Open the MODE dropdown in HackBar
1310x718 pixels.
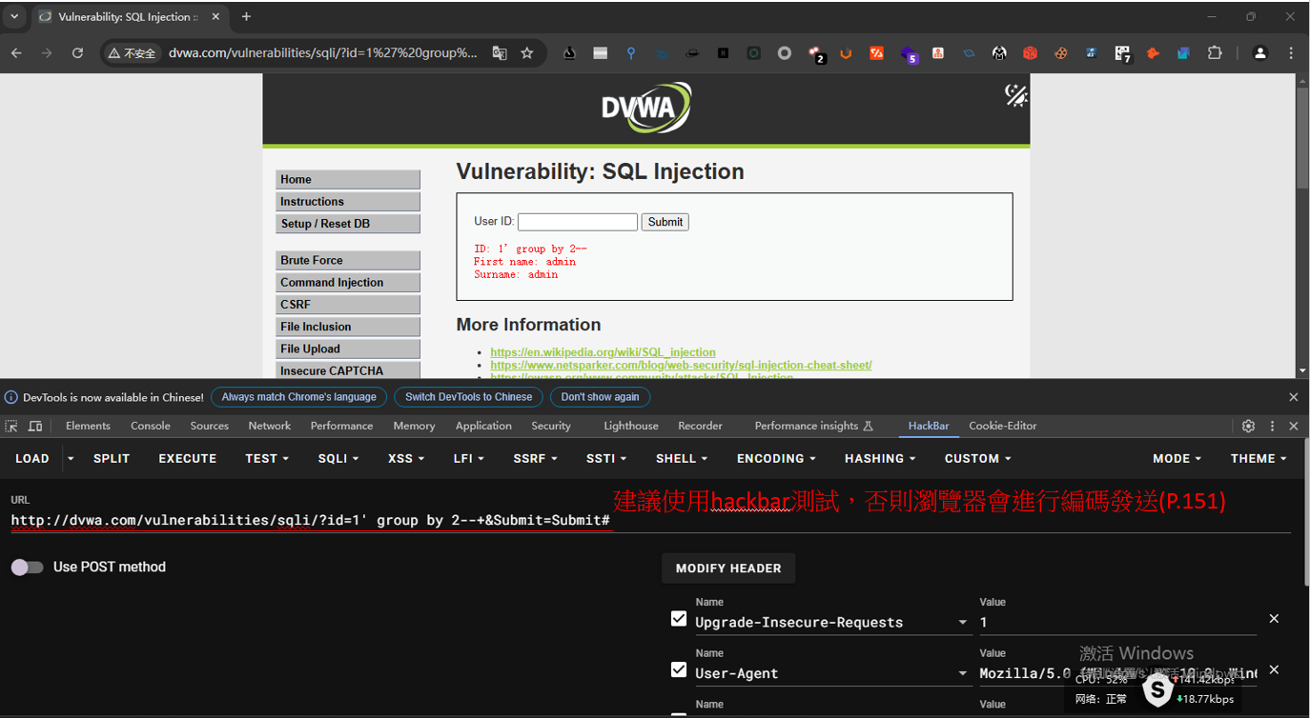point(1177,458)
